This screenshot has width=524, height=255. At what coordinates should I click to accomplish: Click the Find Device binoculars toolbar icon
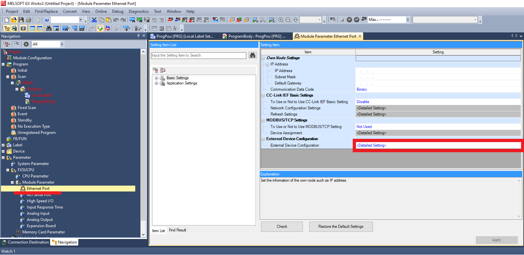click(x=132, y=20)
